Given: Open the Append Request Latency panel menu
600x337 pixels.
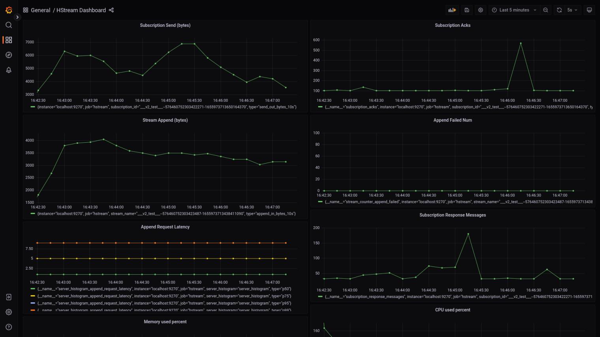Looking at the screenshot, I should [165, 227].
